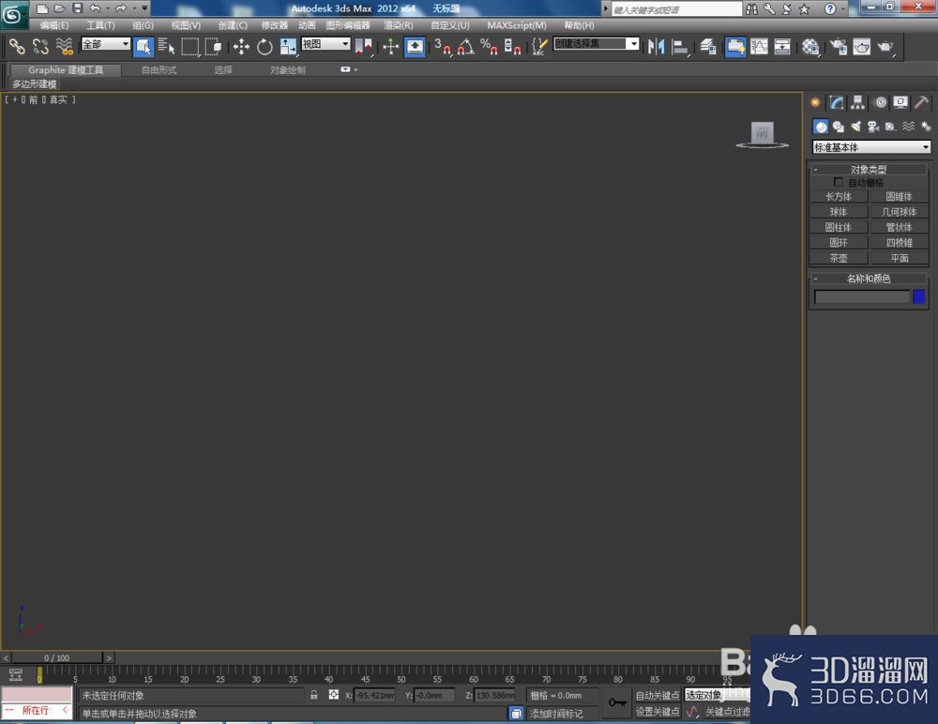Open Select by Name list
Screen dimensions: 938x724
click(166, 47)
